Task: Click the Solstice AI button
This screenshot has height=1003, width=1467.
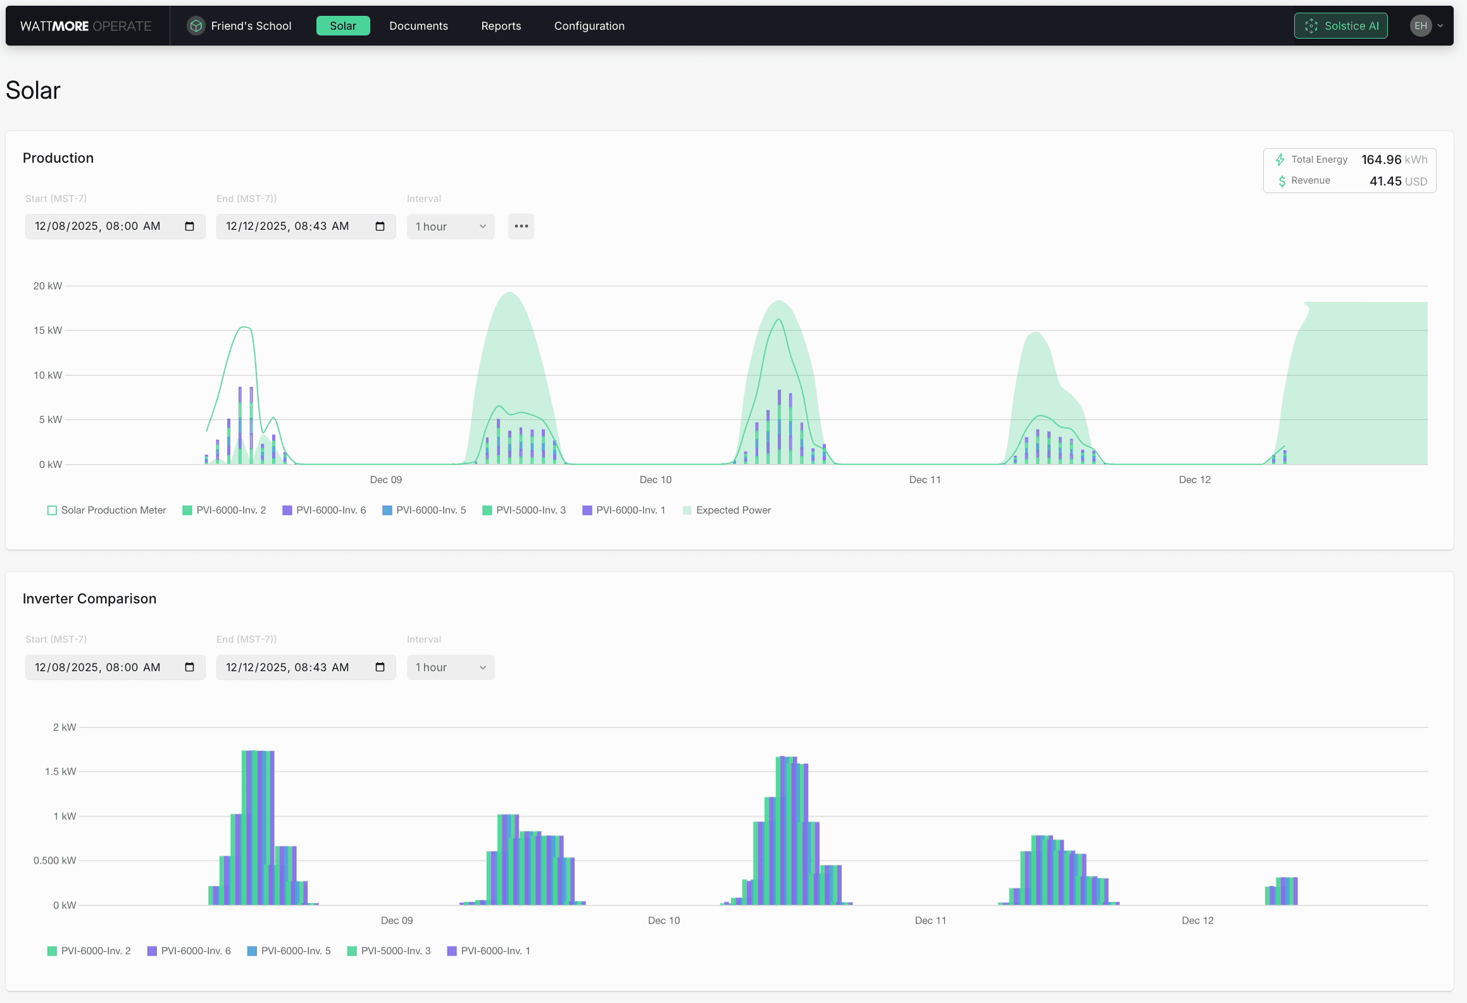Action: (x=1340, y=26)
